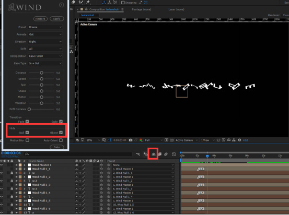The height and width of the screenshot is (215, 289).
Task: Click the Restore button in Wind panel
Action: coord(40,19)
